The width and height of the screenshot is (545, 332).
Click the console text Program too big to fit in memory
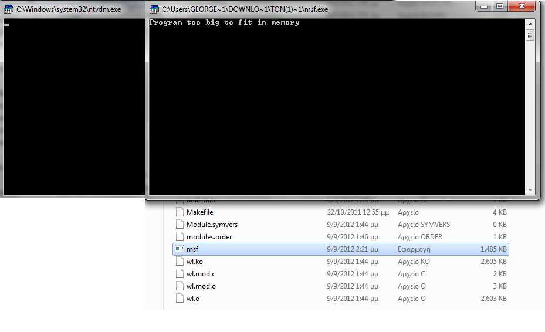pos(224,23)
